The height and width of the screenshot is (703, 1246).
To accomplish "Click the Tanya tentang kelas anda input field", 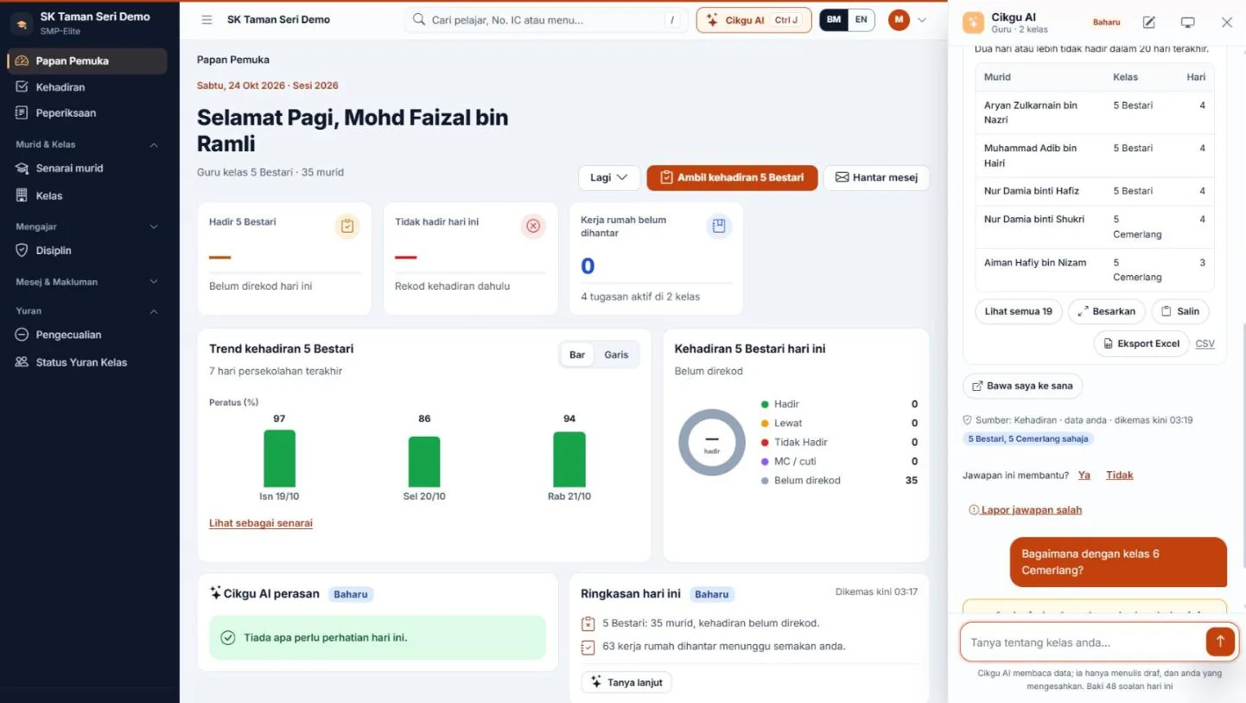I will [1083, 642].
